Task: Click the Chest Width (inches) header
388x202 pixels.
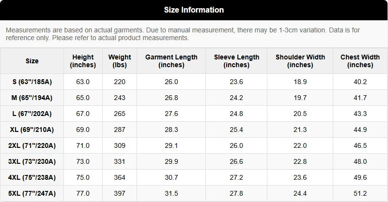Action: pos(360,61)
